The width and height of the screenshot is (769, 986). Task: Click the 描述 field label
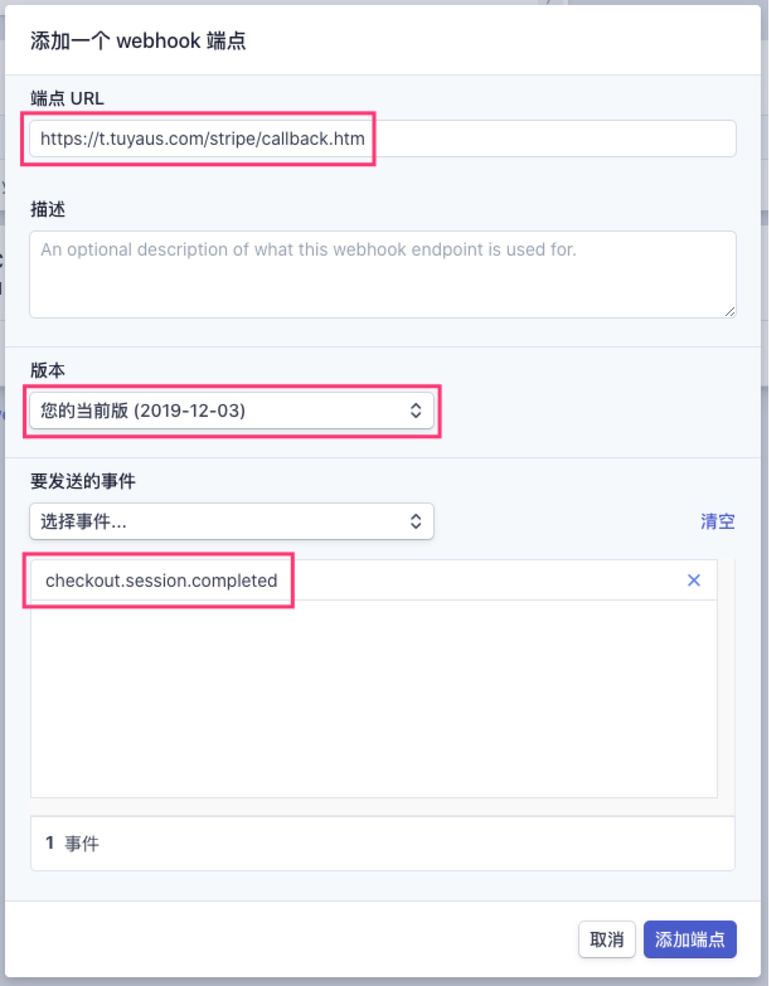pos(48,209)
